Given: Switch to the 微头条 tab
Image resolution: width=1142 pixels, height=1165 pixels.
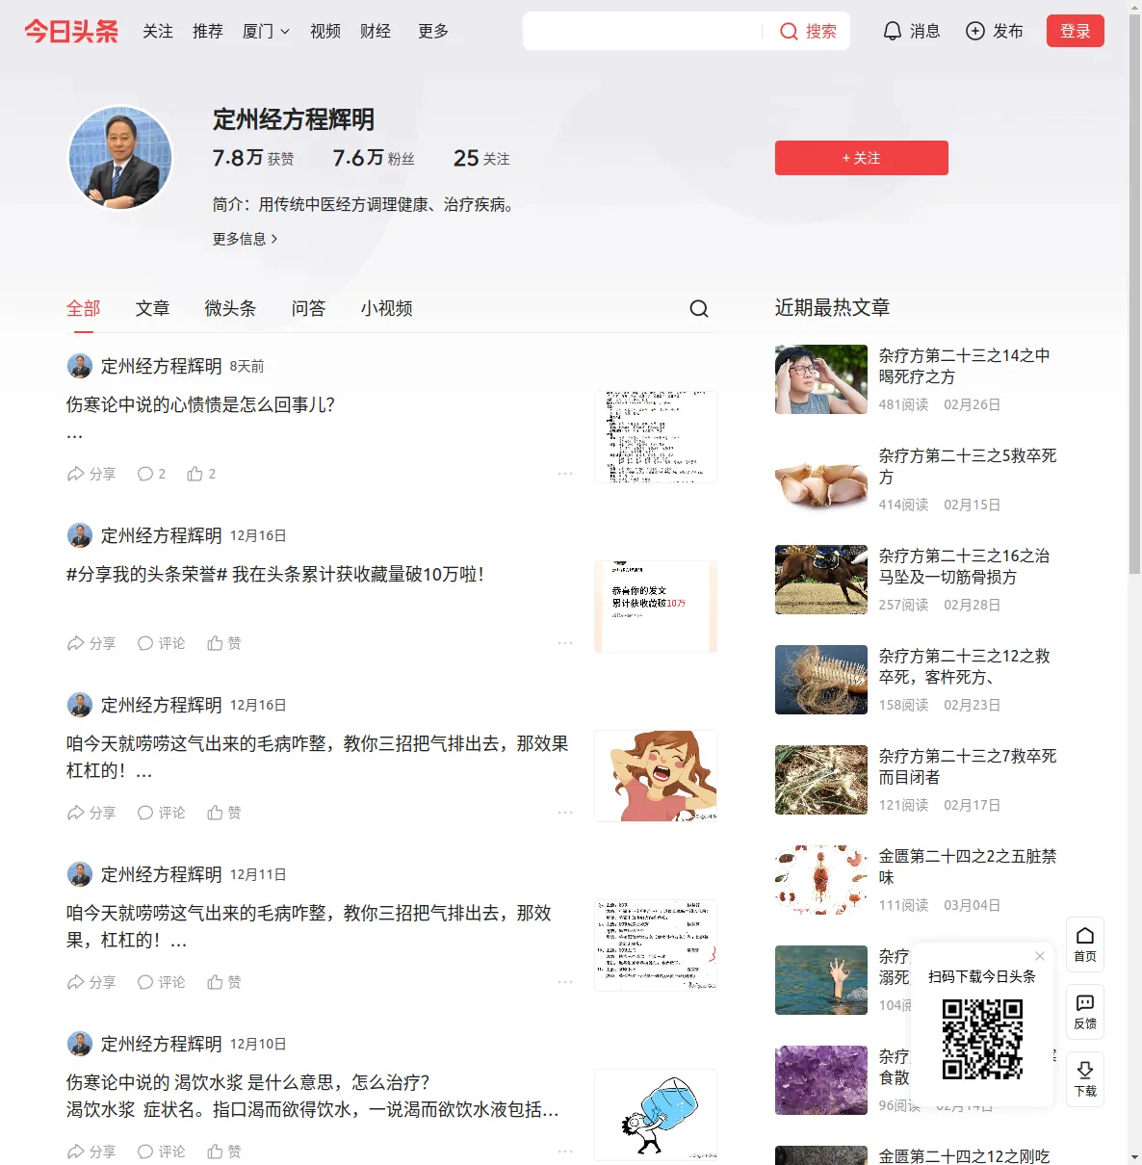Looking at the screenshot, I should click(231, 308).
